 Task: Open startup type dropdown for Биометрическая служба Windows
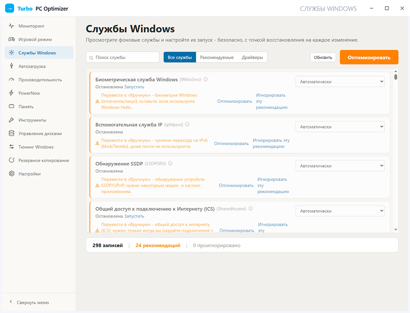340,81
